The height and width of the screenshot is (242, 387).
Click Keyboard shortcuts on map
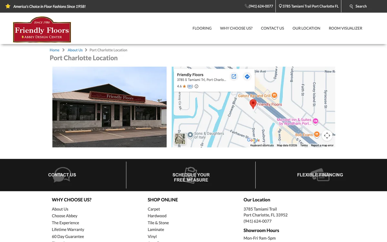click(262, 146)
